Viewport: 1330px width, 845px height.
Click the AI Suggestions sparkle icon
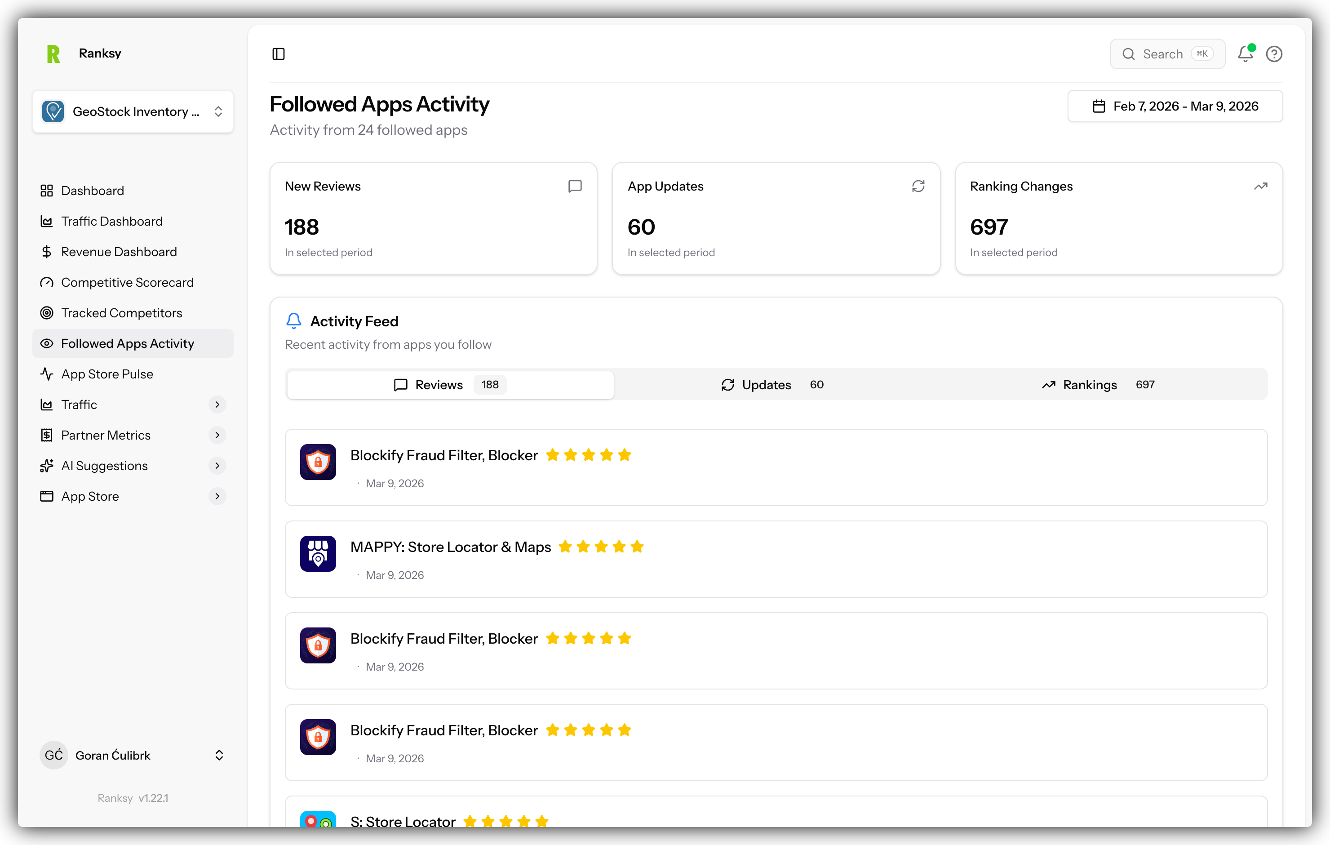click(46, 466)
